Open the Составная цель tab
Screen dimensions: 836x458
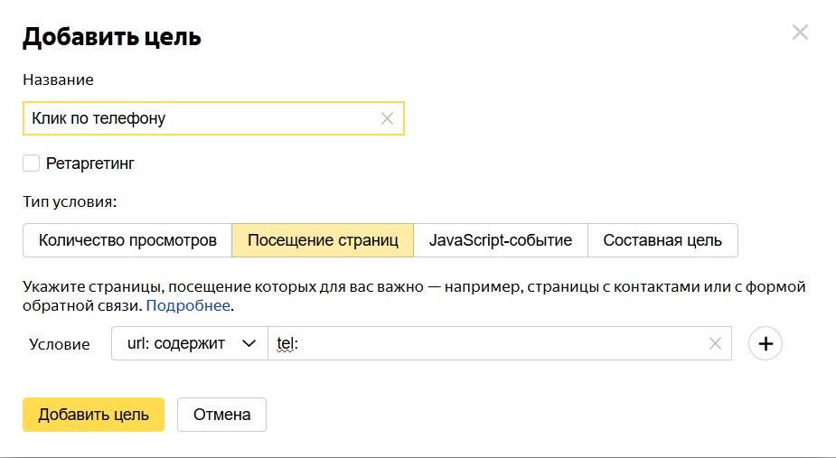pyautogui.click(x=662, y=240)
